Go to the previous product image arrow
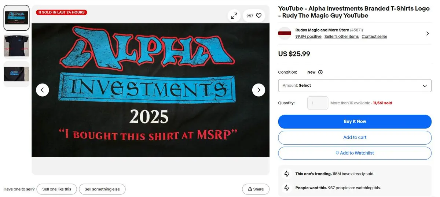The height and width of the screenshot is (197, 440). tap(43, 90)
